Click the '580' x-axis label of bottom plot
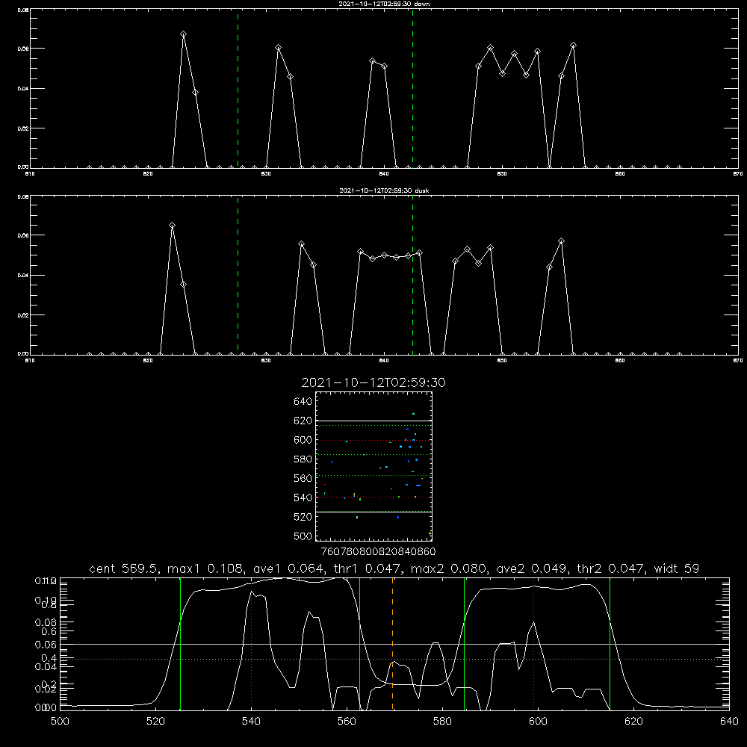 pyautogui.click(x=442, y=722)
